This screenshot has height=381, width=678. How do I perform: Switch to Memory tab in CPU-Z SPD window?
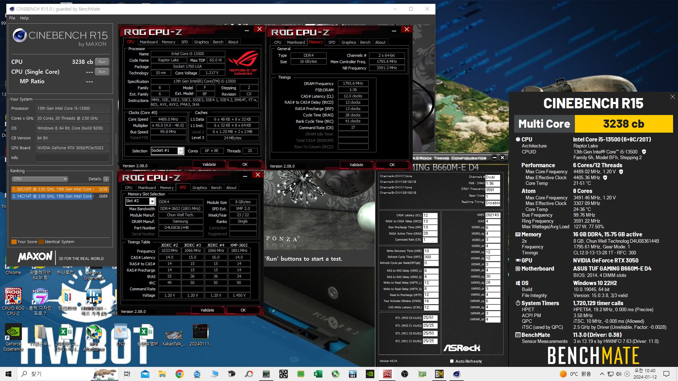167,188
